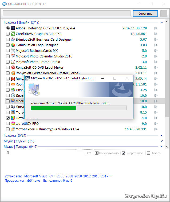Click play arrow for ФотоШОУ PRO
The height and width of the screenshot is (202, 170).
(156, 123)
